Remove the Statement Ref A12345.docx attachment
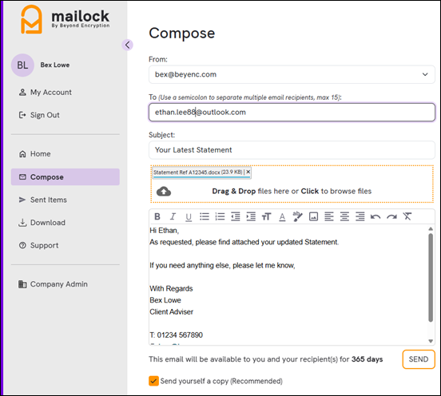441x396 pixels. point(248,172)
